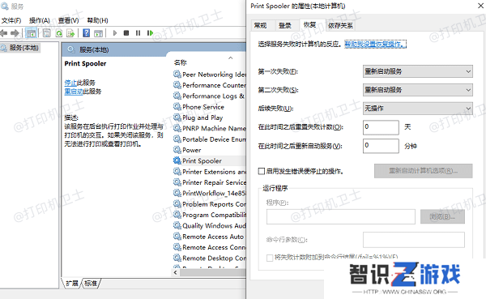This screenshot has width=486, height=299.
Task: Click the 停止 this service link
Action: (x=70, y=83)
